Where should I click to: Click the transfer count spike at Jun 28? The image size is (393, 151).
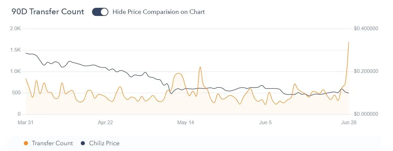(348, 42)
